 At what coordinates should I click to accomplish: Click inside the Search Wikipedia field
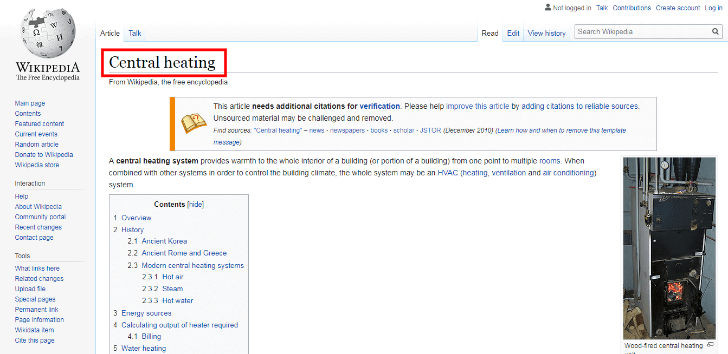(x=642, y=32)
